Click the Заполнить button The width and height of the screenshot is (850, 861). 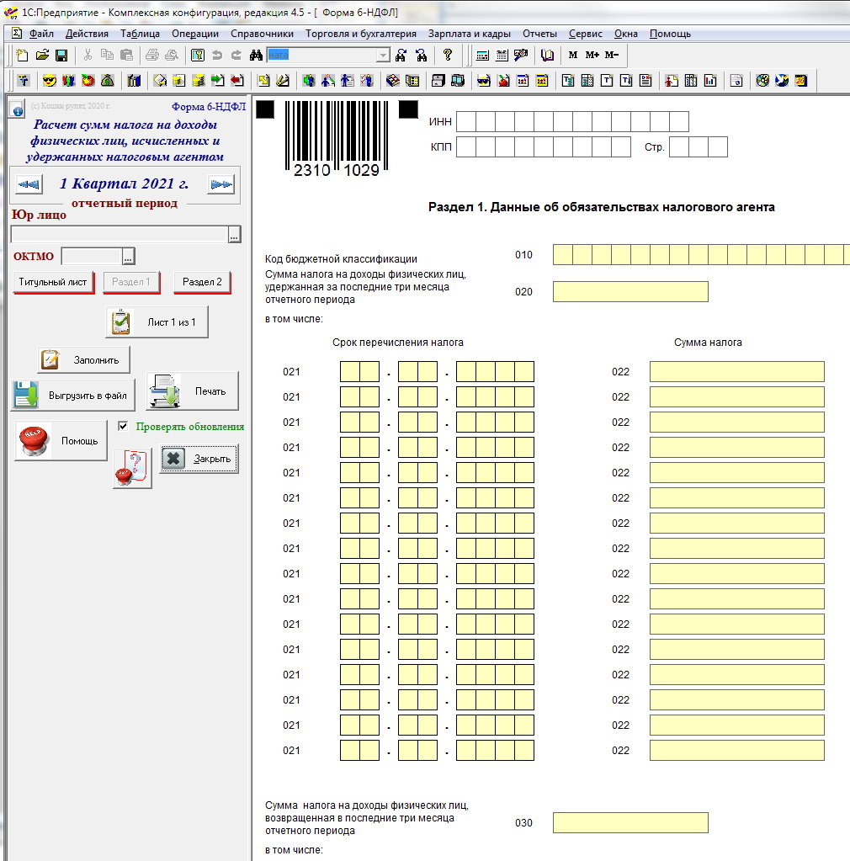tap(83, 360)
